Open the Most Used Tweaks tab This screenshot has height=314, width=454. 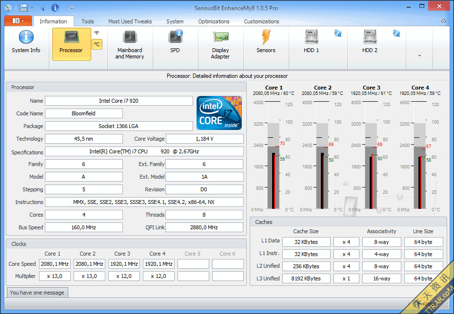coord(130,21)
